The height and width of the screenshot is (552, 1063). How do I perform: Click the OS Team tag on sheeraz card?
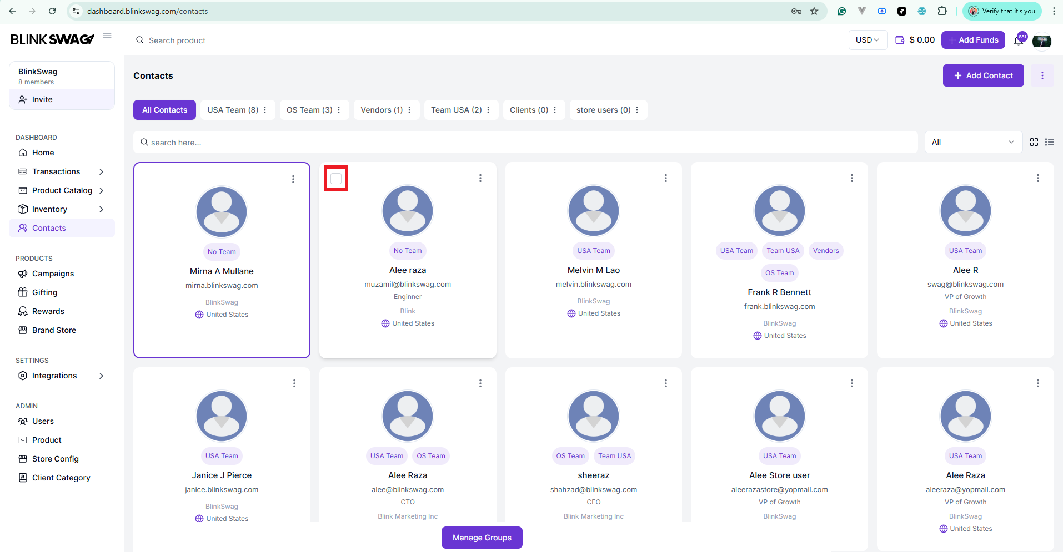click(570, 456)
